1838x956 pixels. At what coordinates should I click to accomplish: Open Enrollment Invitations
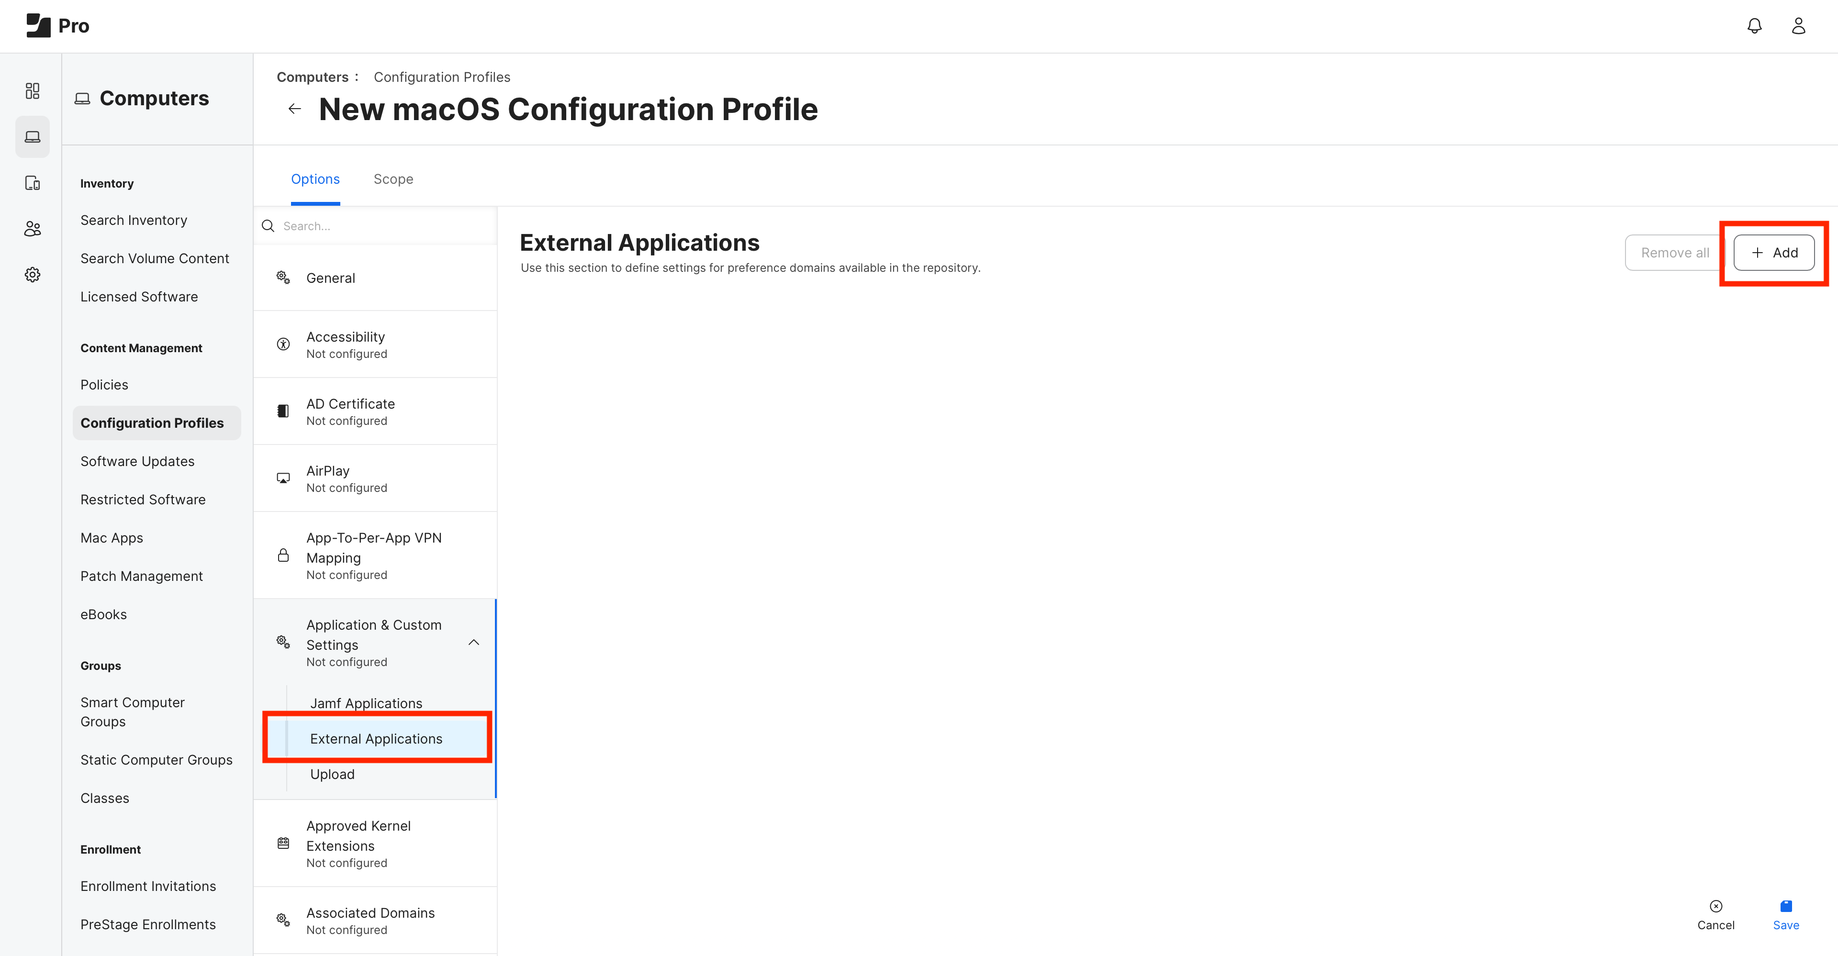[x=148, y=886]
